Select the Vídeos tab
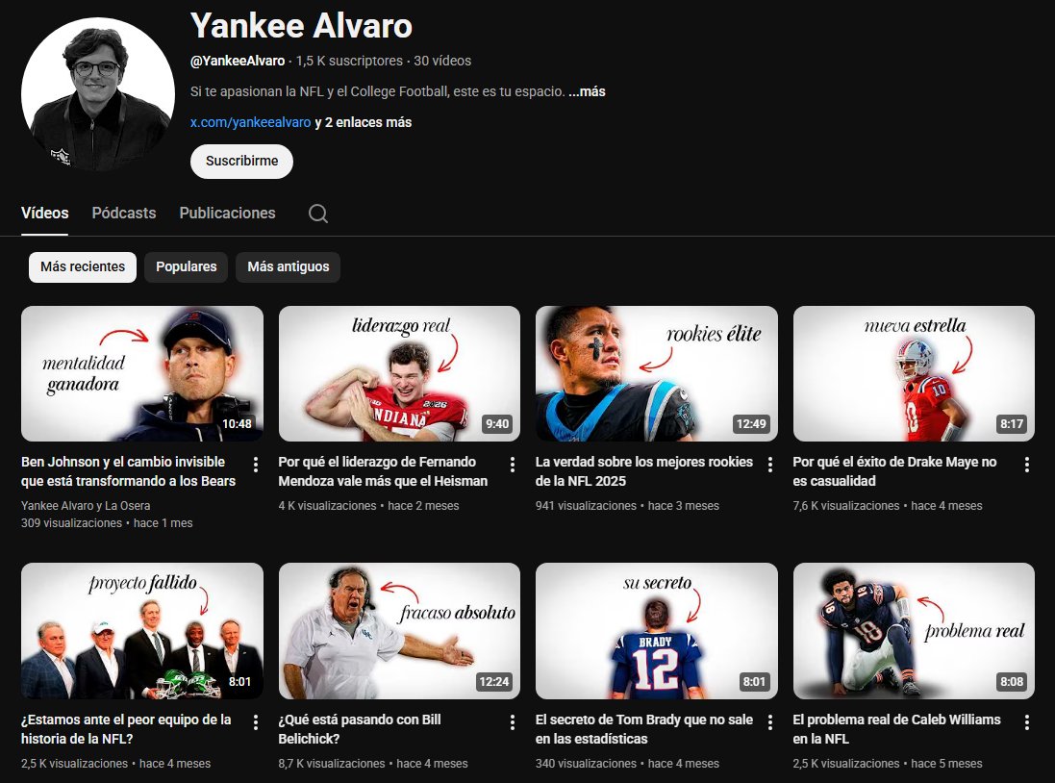Viewport: 1055px width, 783px height. click(x=44, y=213)
